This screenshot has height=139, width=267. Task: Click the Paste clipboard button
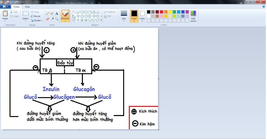point(5,14)
